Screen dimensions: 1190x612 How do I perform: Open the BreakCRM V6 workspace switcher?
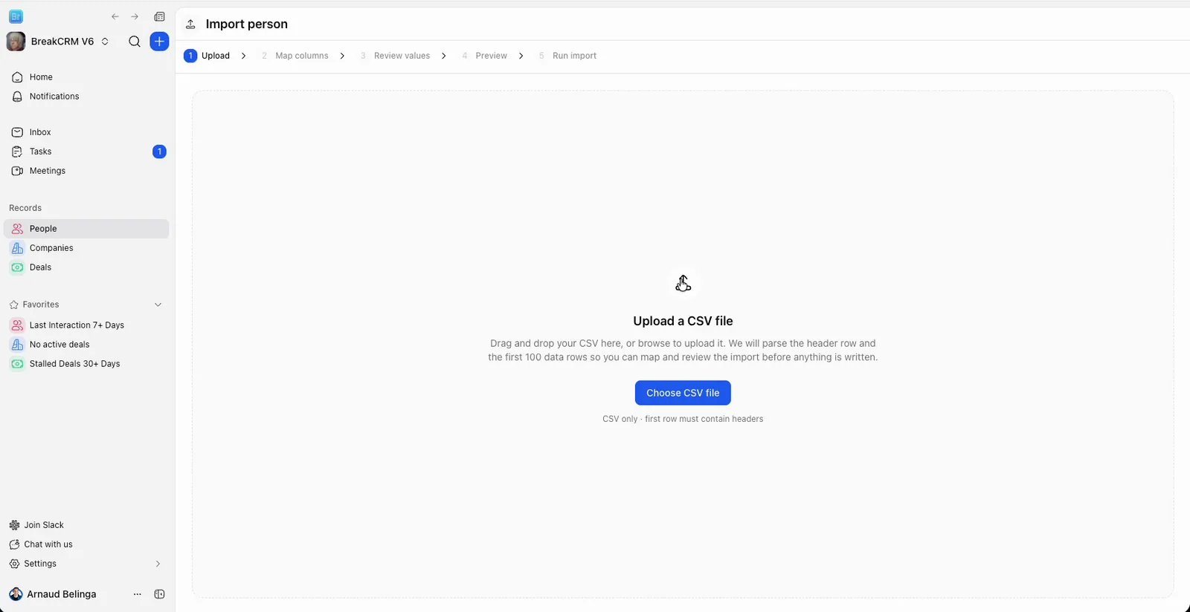pyautogui.click(x=59, y=42)
